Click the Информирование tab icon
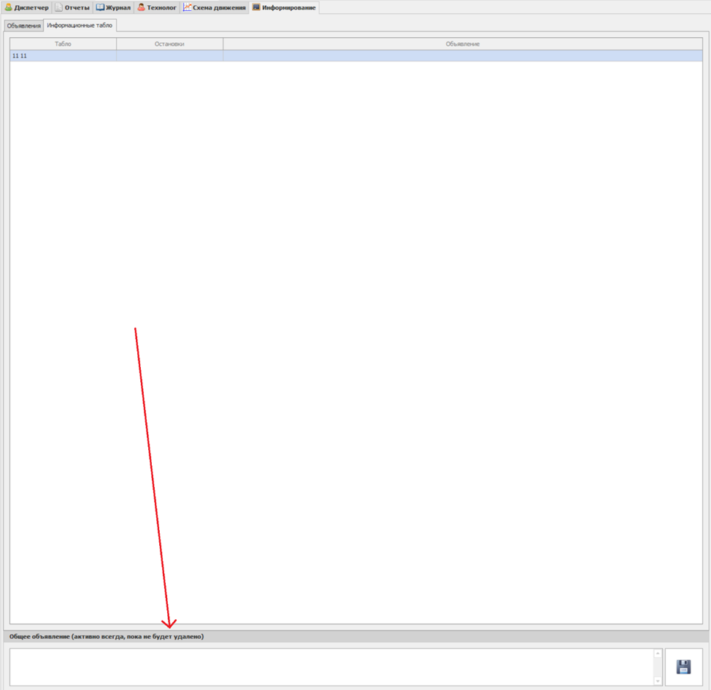The width and height of the screenshot is (711, 690). pos(256,7)
